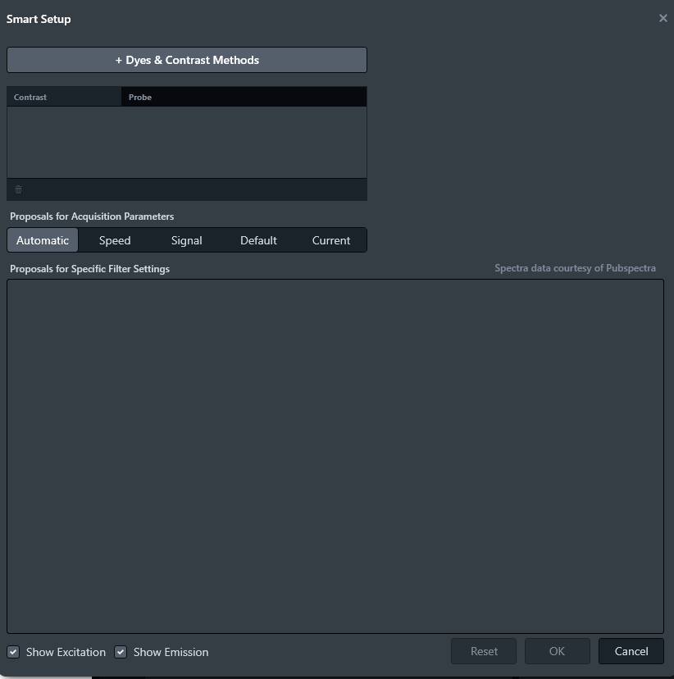Switch to the Current proposal

click(x=330, y=239)
